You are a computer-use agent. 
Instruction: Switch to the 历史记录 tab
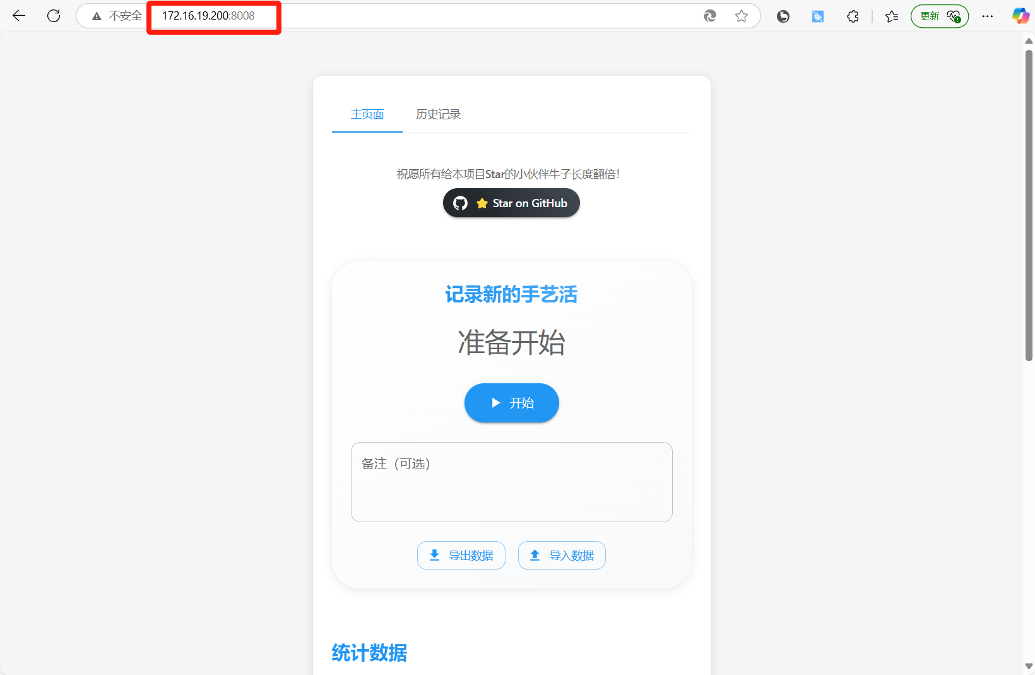pos(438,114)
